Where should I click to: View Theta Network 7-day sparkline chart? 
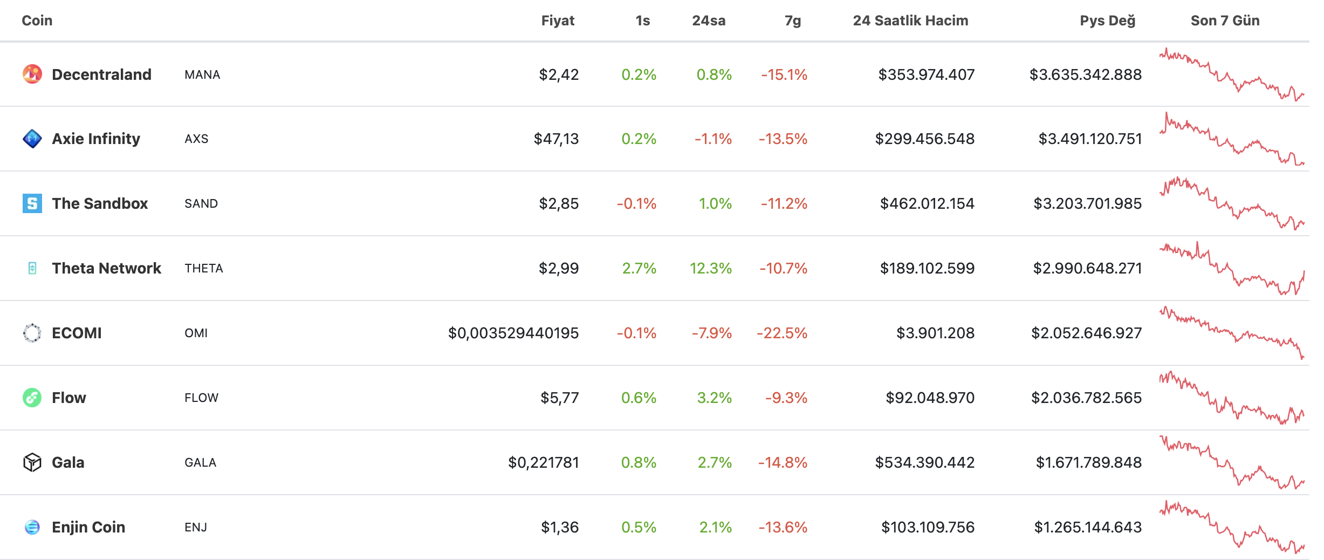coord(1232,268)
